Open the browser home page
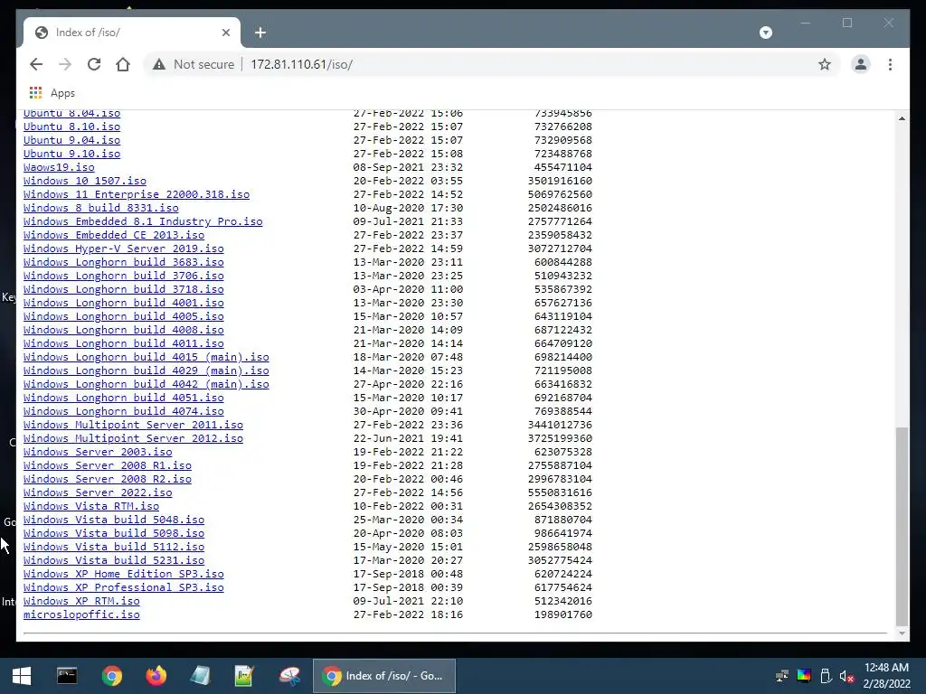 (x=123, y=64)
